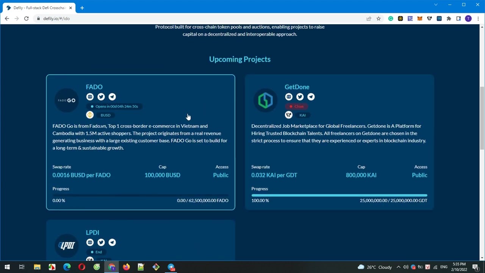This screenshot has height=273, width=485.
Task: Open the volume speaker icon in tray
Action: click(x=406, y=267)
